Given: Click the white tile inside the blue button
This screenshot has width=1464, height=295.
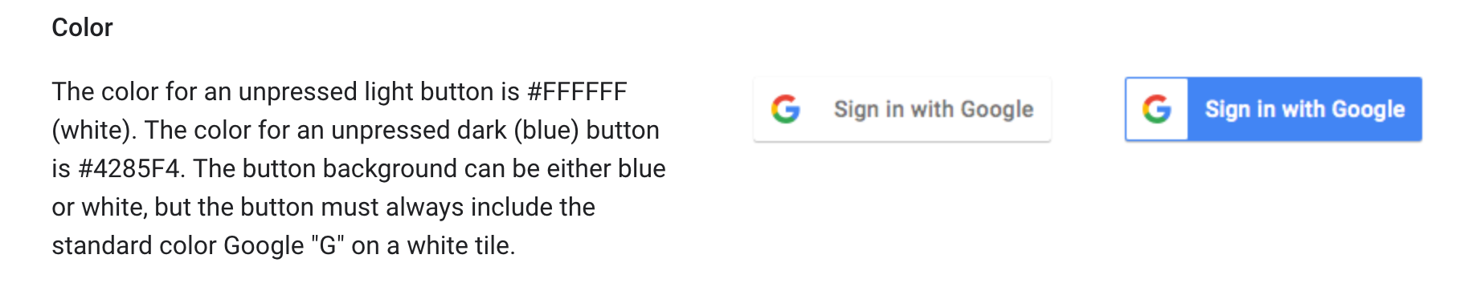Looking at the screenshot, I should click(1157, 110).
